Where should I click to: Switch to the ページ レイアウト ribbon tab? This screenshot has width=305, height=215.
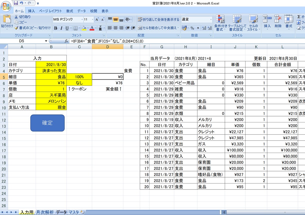[x=50, y=11]
